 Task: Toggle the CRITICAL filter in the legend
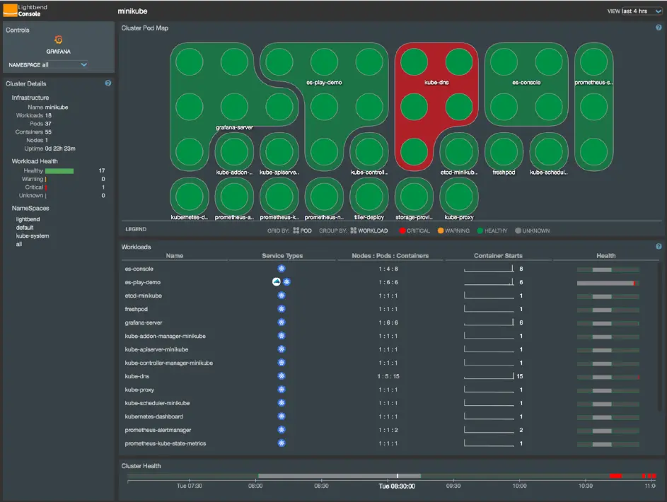(409, 230)
